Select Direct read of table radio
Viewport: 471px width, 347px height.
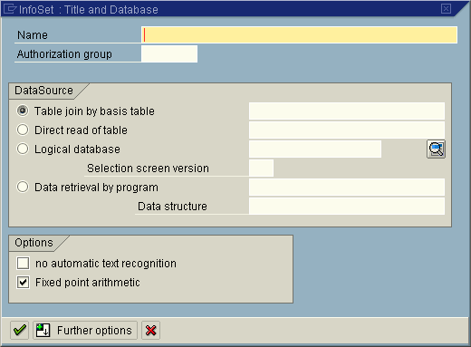click(23, 130)
